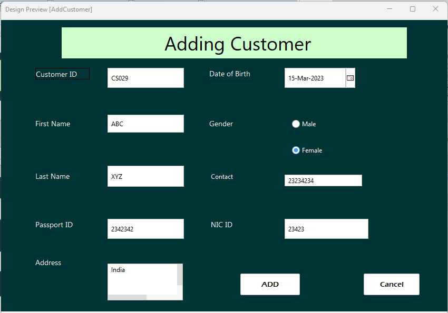Click the Date of Birth field
The width and height of the screenshot is (448, 313).
[314, 77]
